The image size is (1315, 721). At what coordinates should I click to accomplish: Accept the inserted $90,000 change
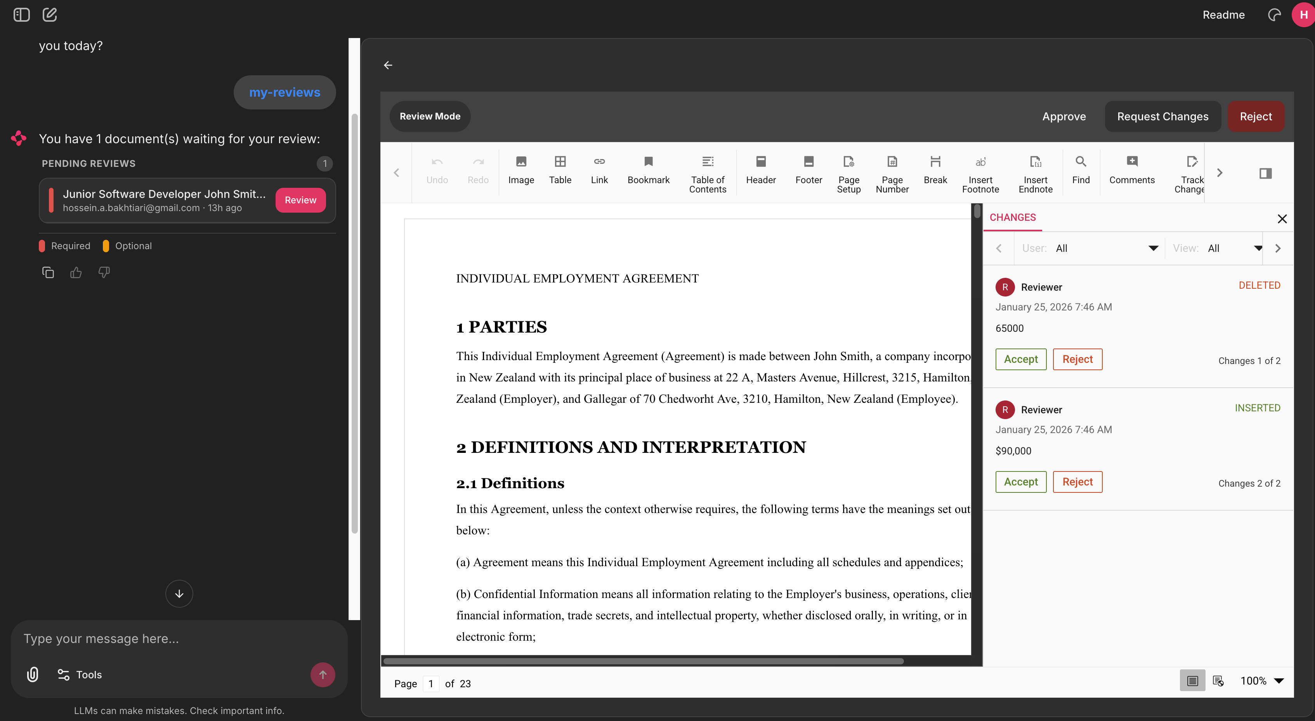1020,482
